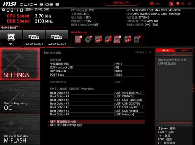Change the dynamic effect setting value
Screen dimensions: 195x145
pos(118,71)
